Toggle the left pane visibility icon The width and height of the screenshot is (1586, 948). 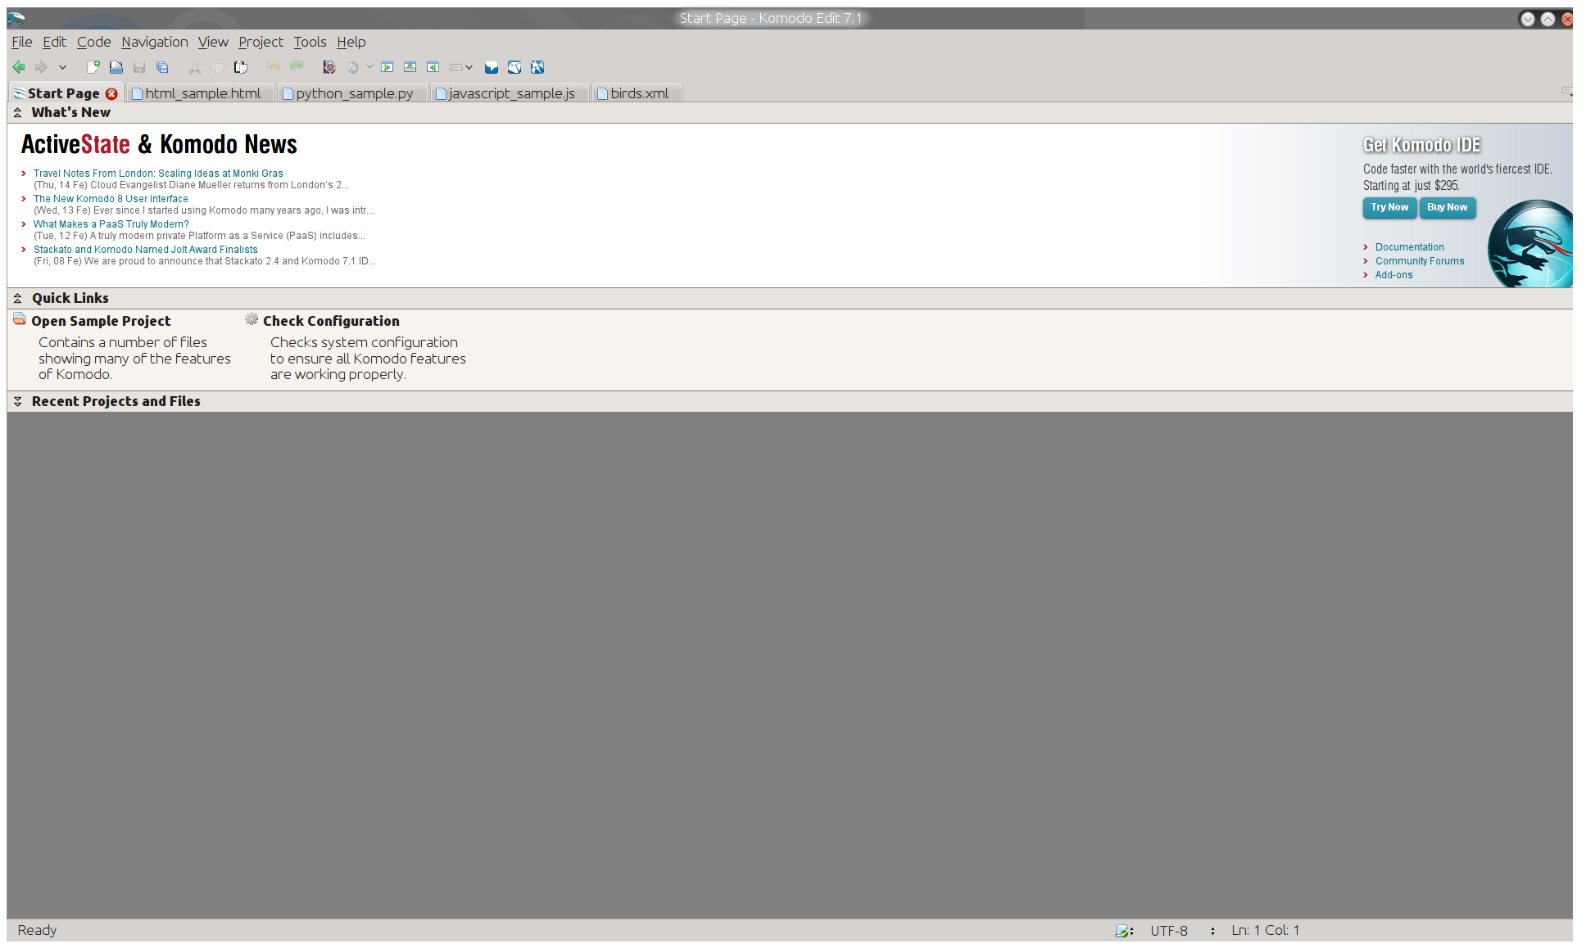point(387,67)
